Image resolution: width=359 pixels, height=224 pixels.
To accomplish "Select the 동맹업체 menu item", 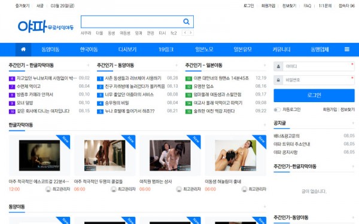I will [320, 50].
